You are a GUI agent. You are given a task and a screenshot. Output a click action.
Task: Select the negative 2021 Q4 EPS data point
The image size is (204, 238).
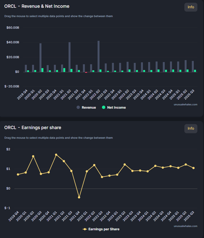pyautogui.click(x=79, y=197)
